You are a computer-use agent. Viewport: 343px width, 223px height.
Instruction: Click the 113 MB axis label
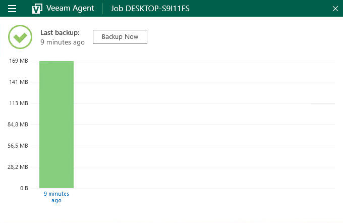click(19, 104)
